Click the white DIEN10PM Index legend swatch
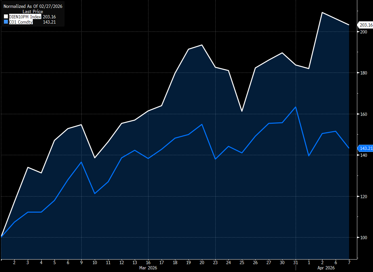This screenshot has width=373, height=272. click(x=6, y=16)
